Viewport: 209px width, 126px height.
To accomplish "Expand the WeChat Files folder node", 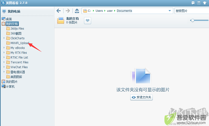I will tap(4, 67).
